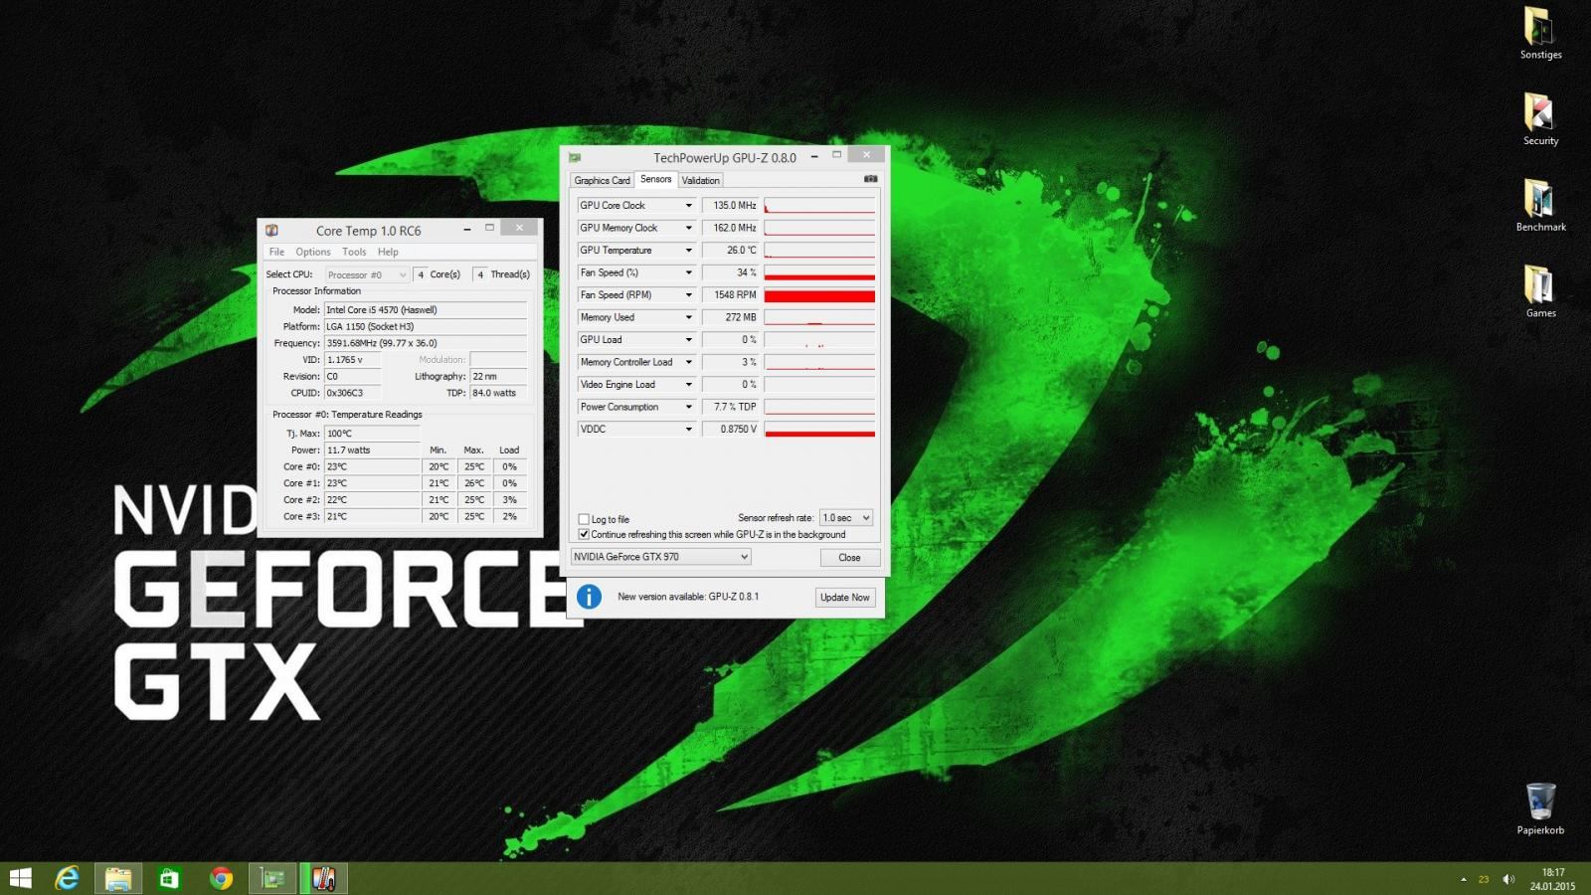The width and height of the screenshot is (1591, 895).
Task: Open the Tools menu in Core Temp
Action: pos(354,252)
